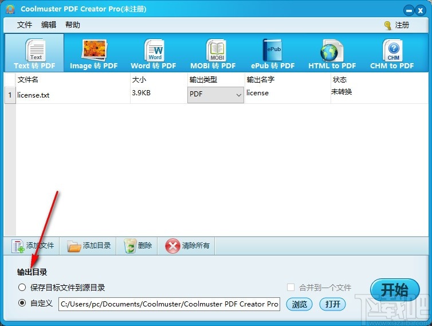Click the 输出名字 column header

(x=288, y=80)
